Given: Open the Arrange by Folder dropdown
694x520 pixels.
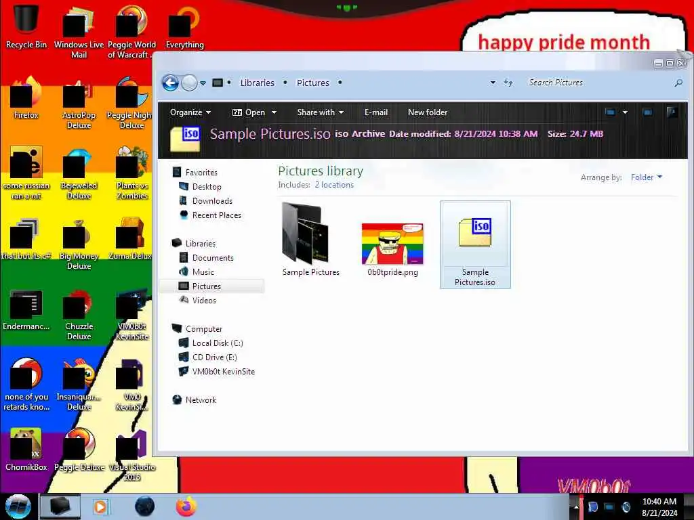Looking at the screenshot, I should [x=647, y=177].
